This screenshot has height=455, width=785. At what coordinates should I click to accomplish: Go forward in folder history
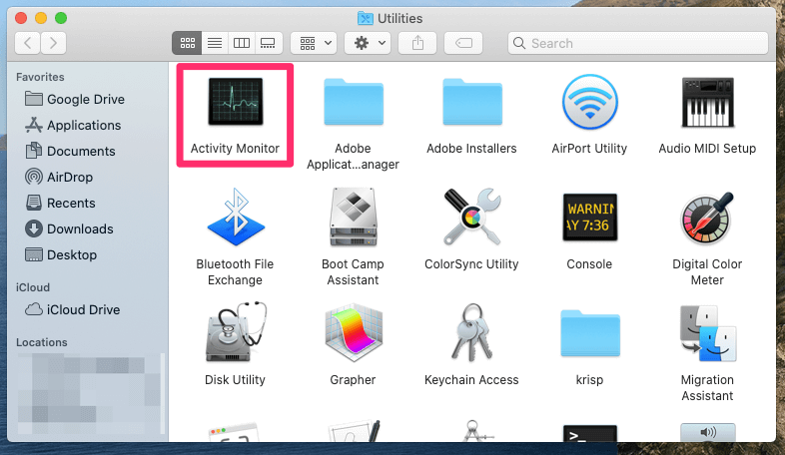tap(53, 43)
